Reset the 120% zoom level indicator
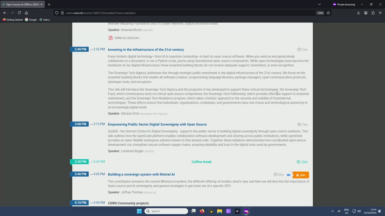The height and width of the screenshot is (216, 385). pyautogui.click(x=320, y=13)
